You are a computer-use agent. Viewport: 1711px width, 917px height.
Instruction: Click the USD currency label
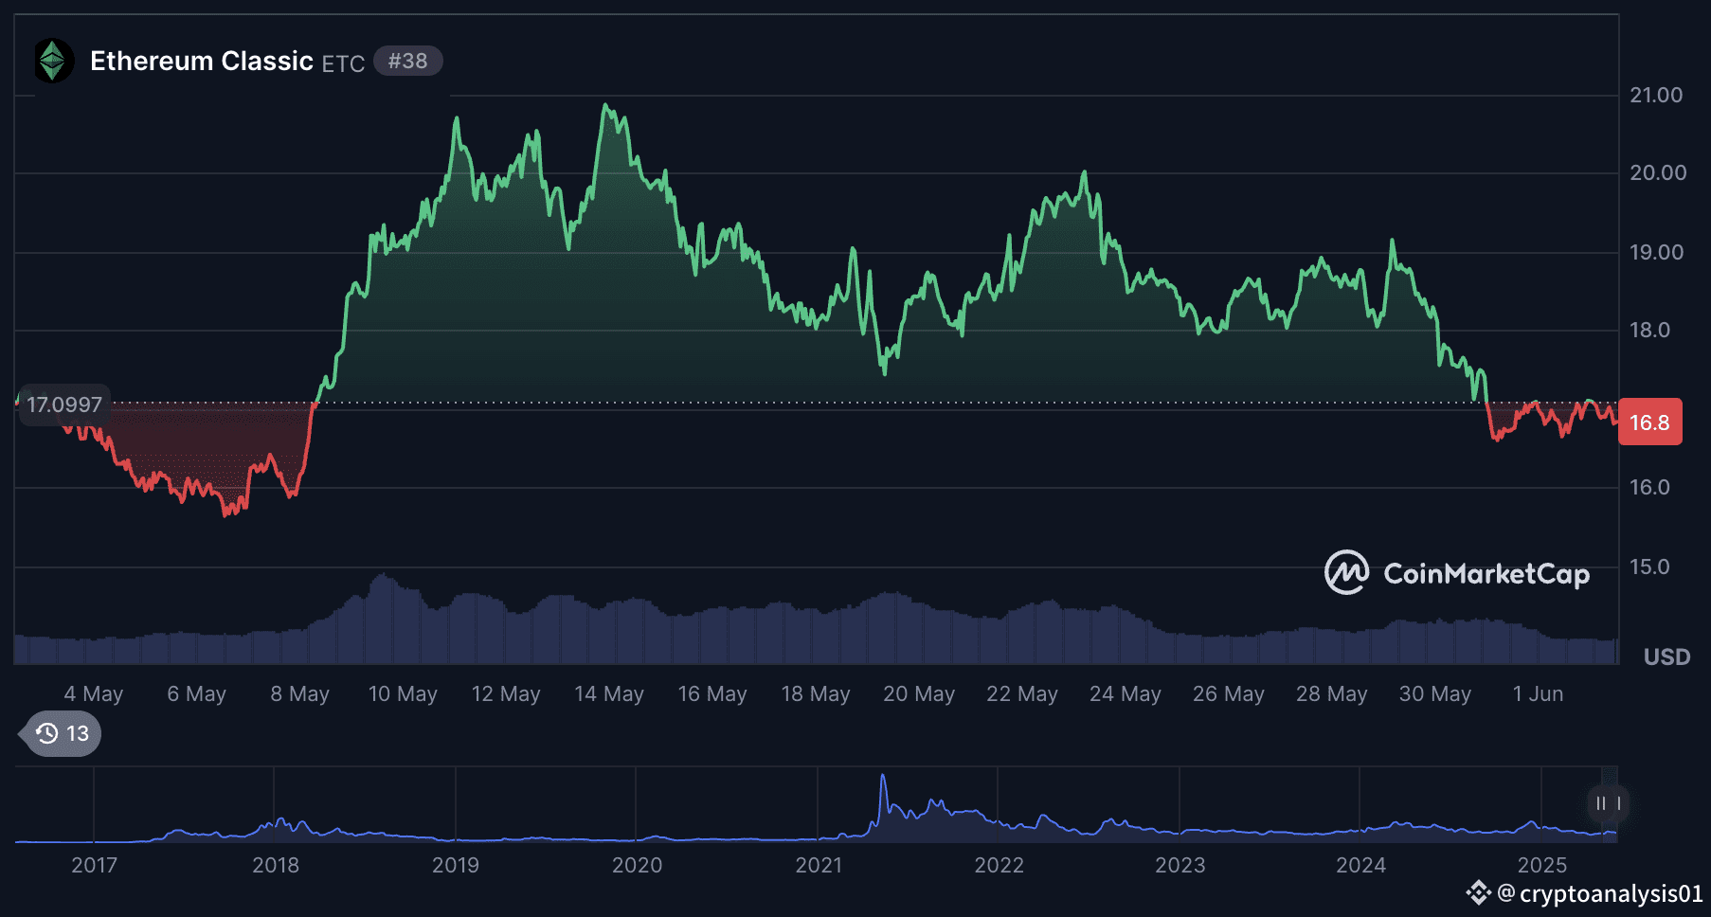coord(1666,656)
